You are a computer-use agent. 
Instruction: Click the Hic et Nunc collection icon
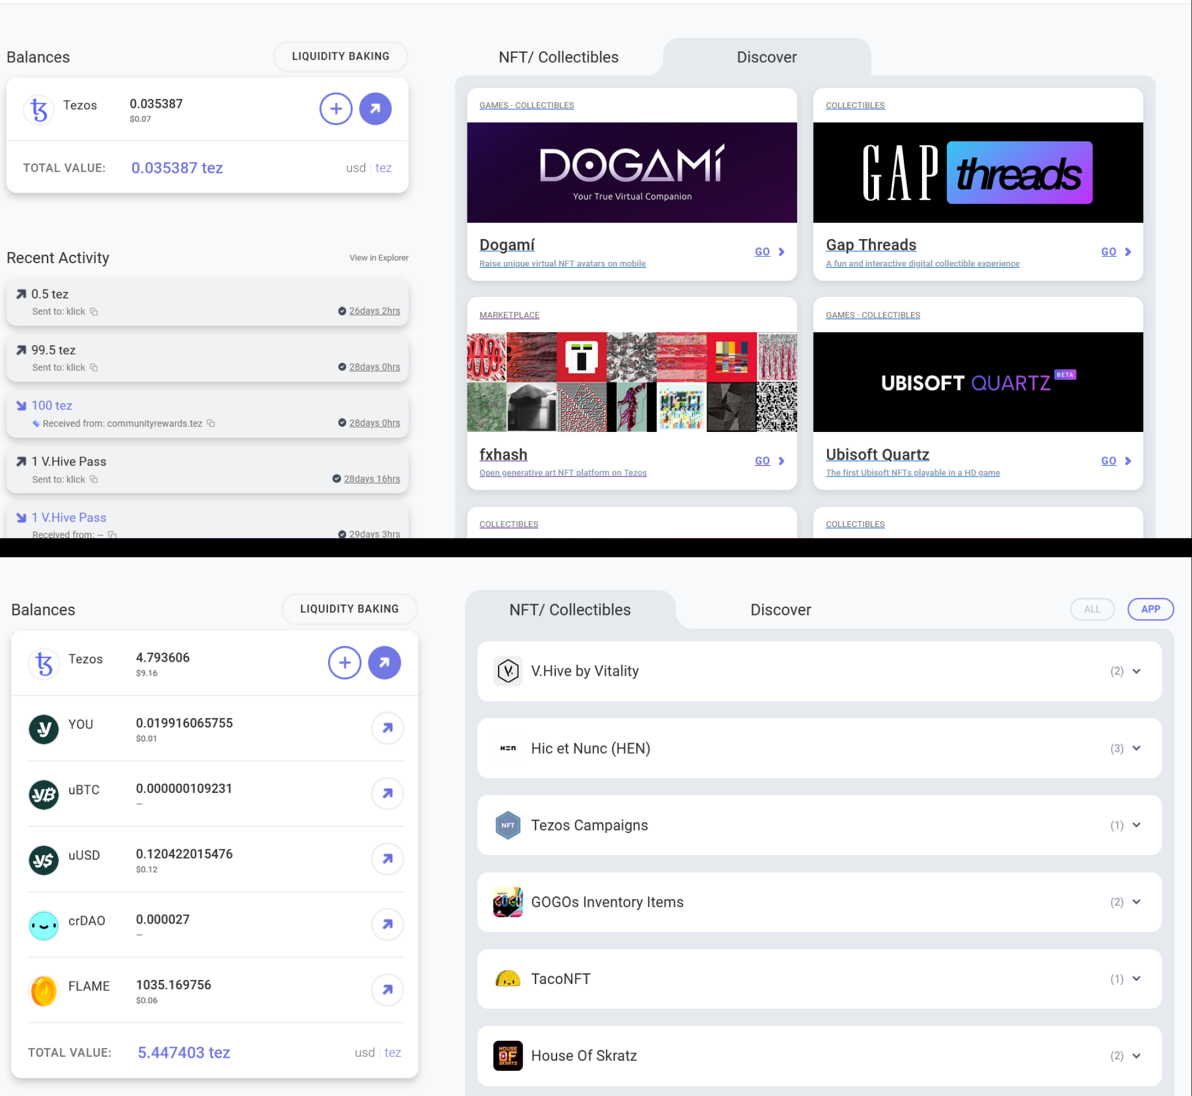[508, 748]
